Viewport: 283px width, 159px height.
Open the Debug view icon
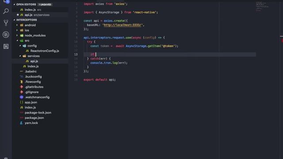[x=6, y=34]
